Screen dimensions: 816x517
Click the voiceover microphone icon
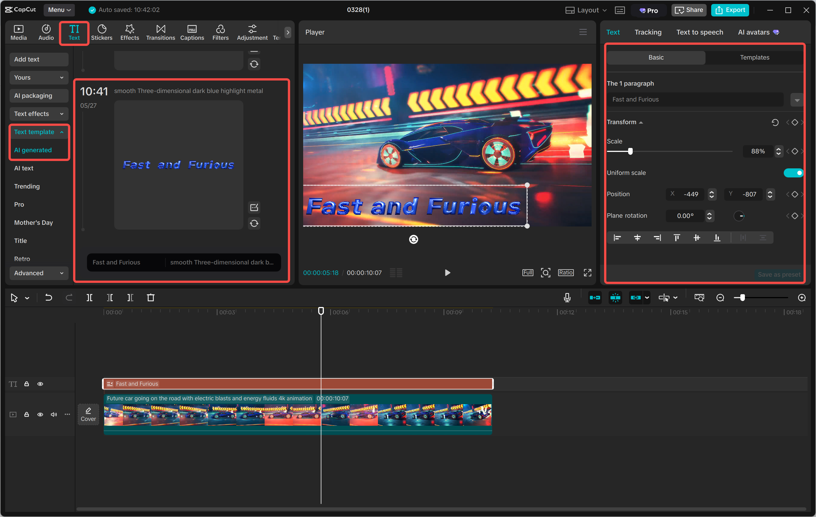click(567, 297)
